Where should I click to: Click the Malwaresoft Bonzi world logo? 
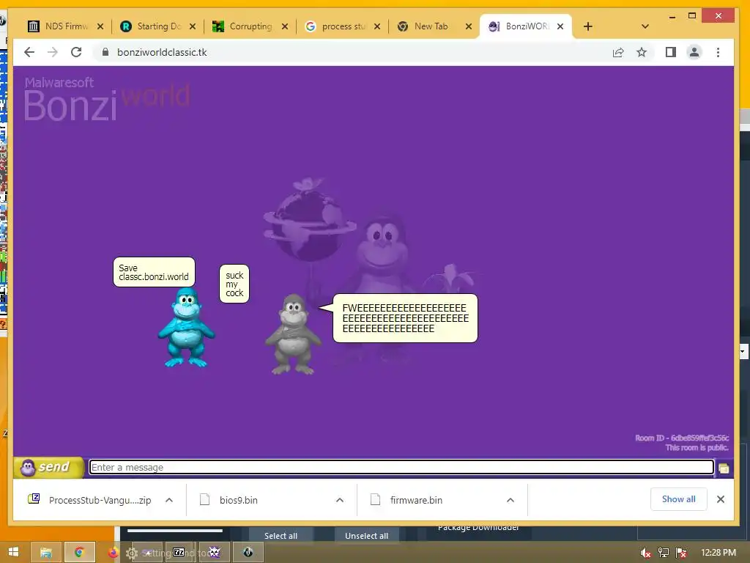click(x=107, y=98)
